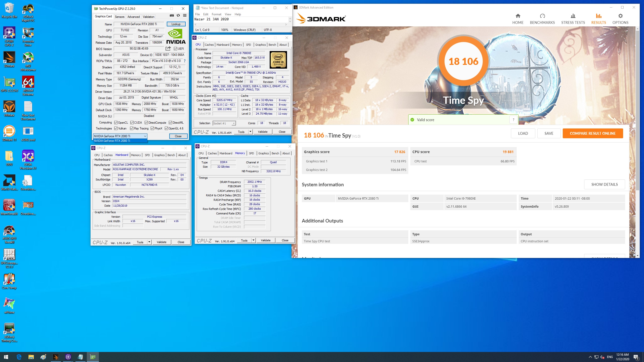Go to 3DMark HOME

[518, 19]
